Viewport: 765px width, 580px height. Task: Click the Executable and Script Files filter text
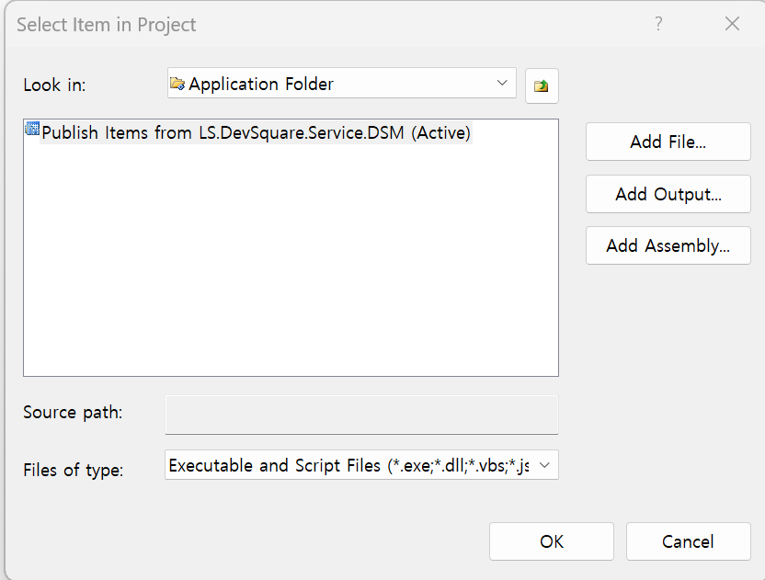(x=348, y=465)
